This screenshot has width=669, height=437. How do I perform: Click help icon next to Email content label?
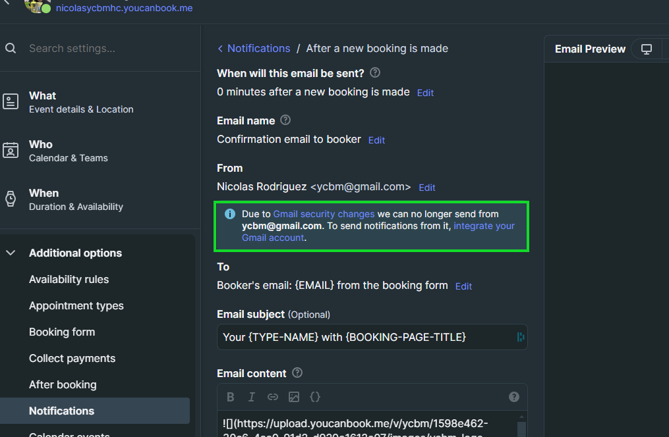coord(297,373)
